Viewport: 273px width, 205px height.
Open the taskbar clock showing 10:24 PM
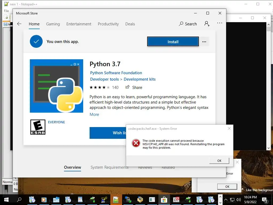(x=250, y=200)
